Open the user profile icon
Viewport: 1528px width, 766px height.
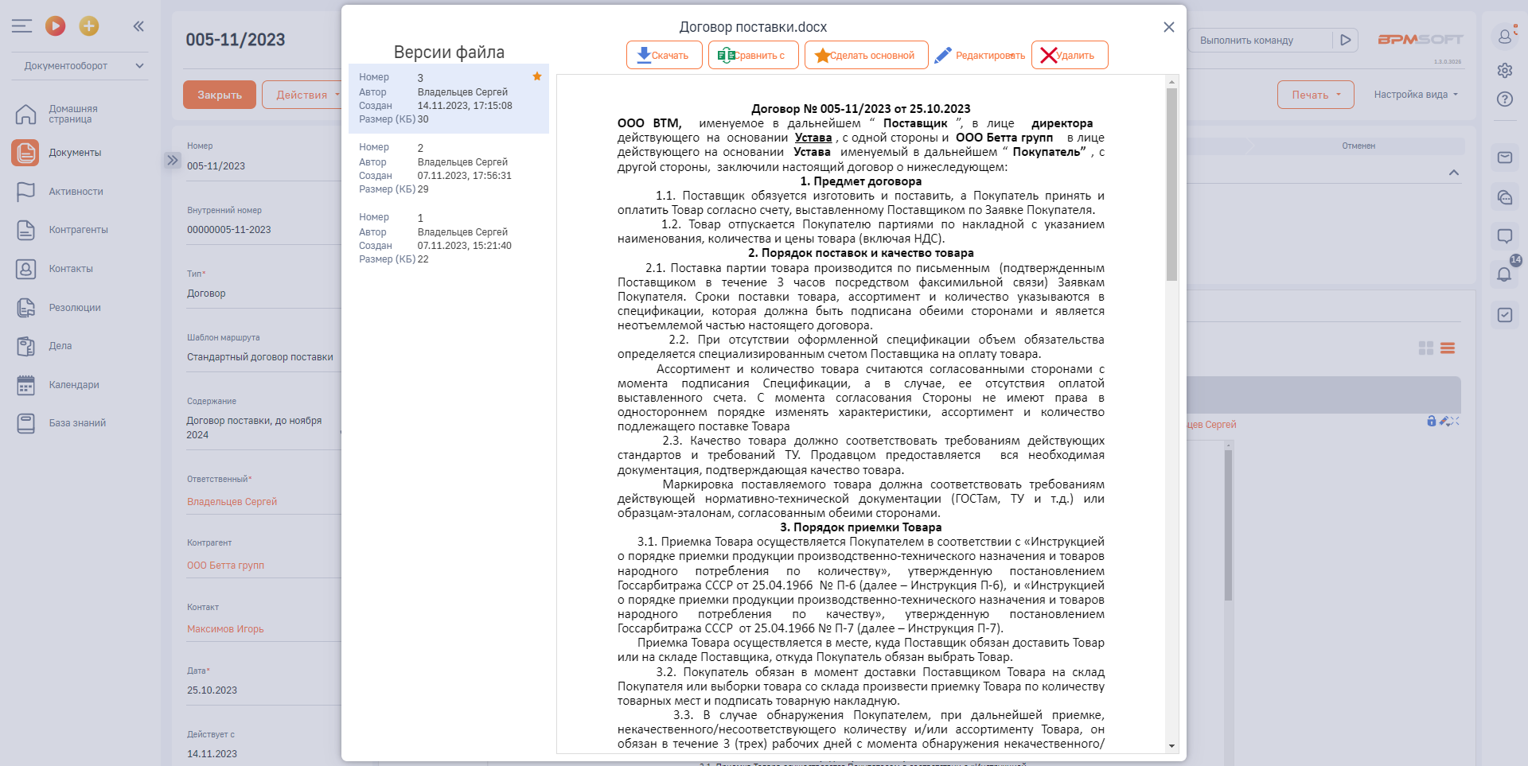pyautogui.click(x=1504, y=36)
